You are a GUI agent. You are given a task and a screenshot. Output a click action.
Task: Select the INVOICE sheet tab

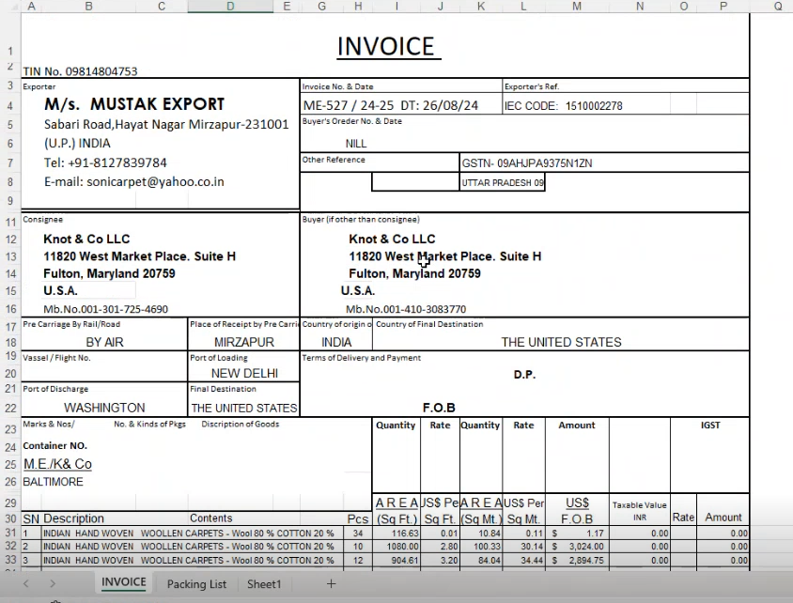point(124,582)
